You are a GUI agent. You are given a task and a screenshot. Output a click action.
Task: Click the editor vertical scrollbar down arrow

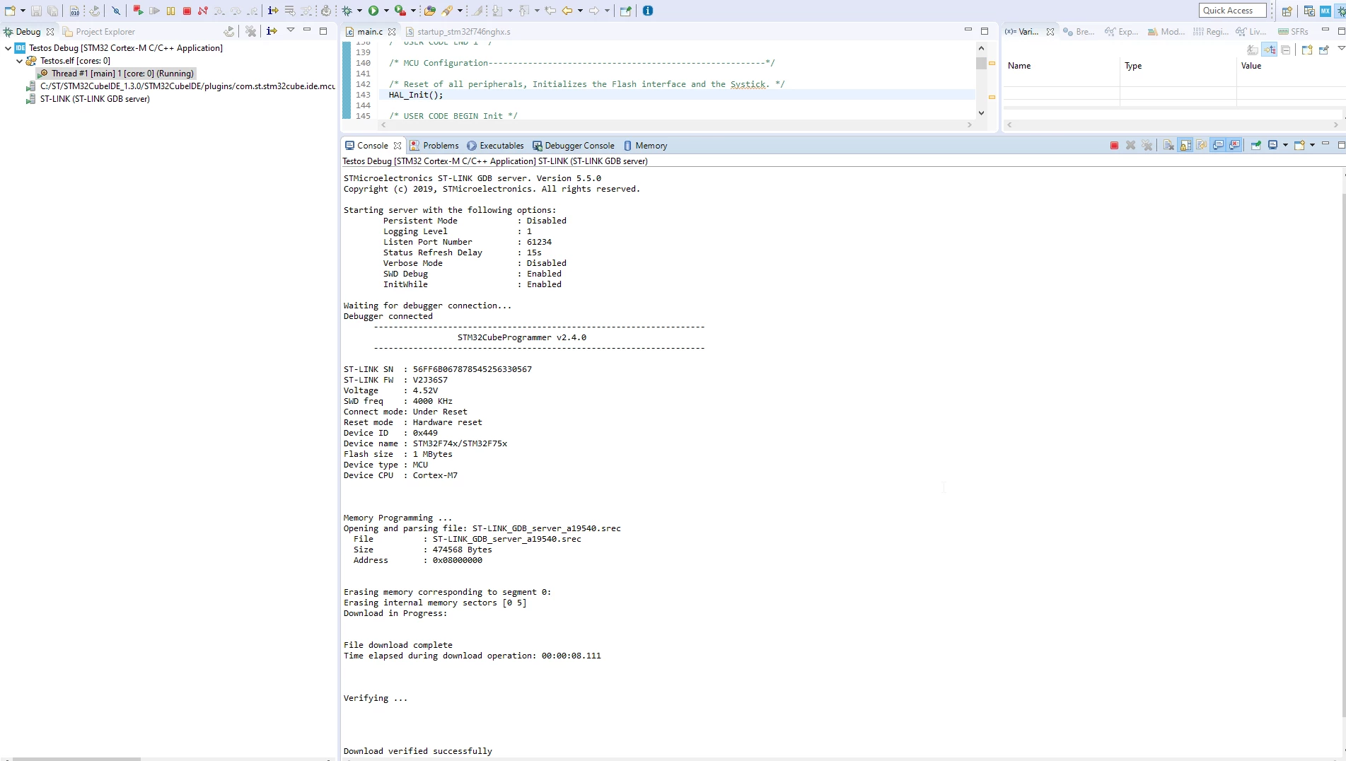click(981, 113)
